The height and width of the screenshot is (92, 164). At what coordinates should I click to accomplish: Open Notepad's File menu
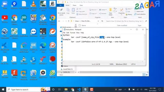pos(64,33)
